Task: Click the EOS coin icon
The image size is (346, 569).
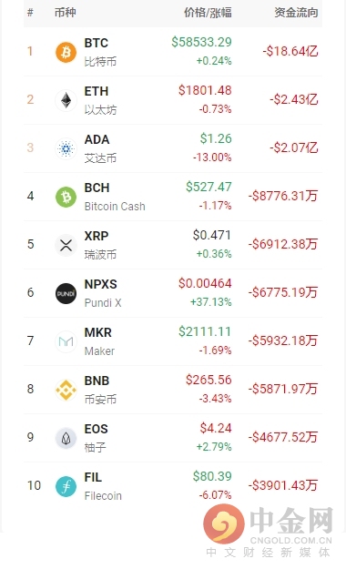Action: [x=66, y=438]
